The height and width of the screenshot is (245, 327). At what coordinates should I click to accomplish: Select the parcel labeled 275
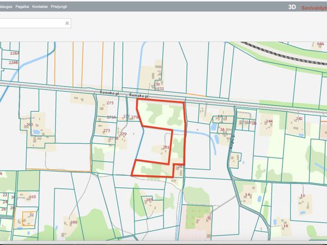110,103
